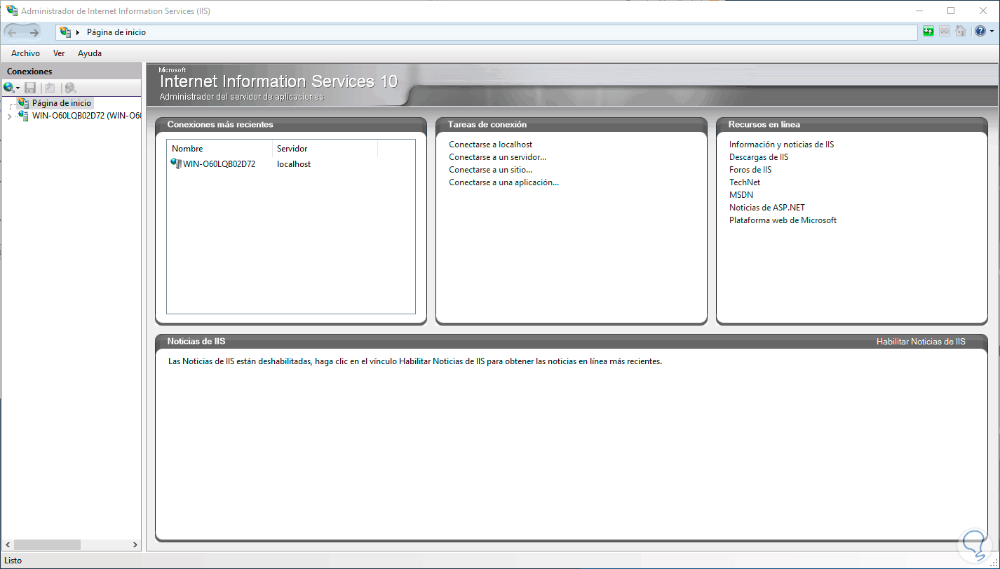Select the WIN-O60LQB02D72 node in Conexiones tree

pos(86,116)
